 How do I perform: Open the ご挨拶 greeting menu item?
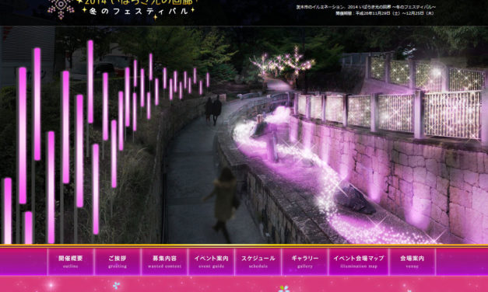118,262
